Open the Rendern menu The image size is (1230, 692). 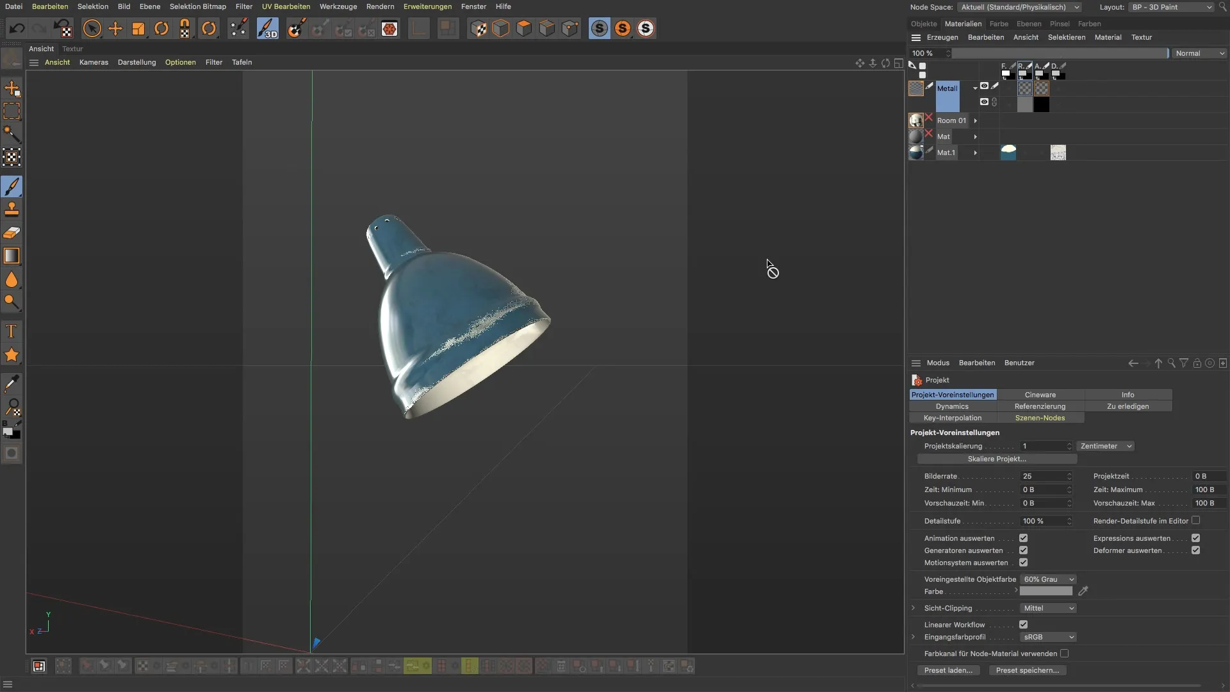pyautogui.click(x=380, y=6)
